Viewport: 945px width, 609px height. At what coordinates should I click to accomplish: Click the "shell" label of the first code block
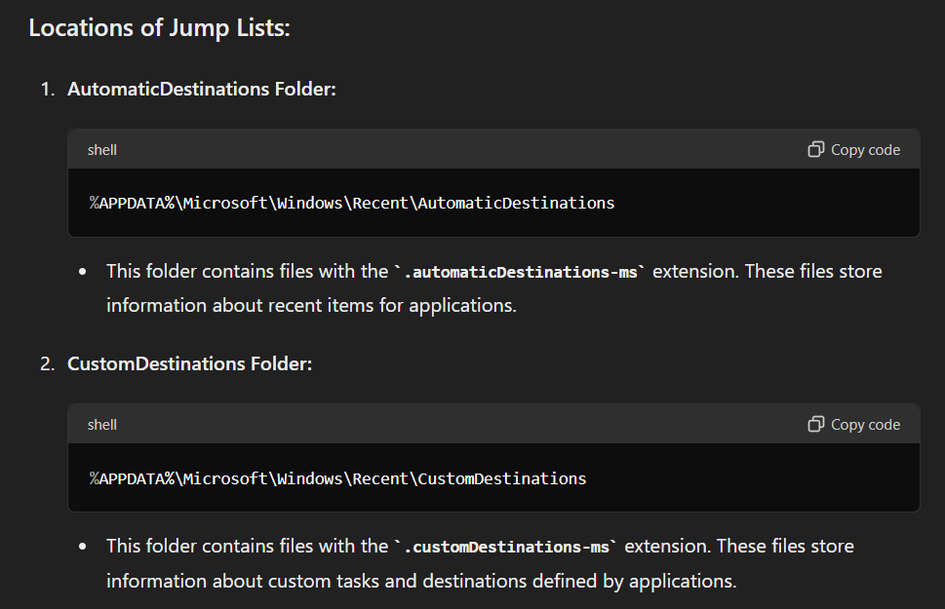click(102, 150)
